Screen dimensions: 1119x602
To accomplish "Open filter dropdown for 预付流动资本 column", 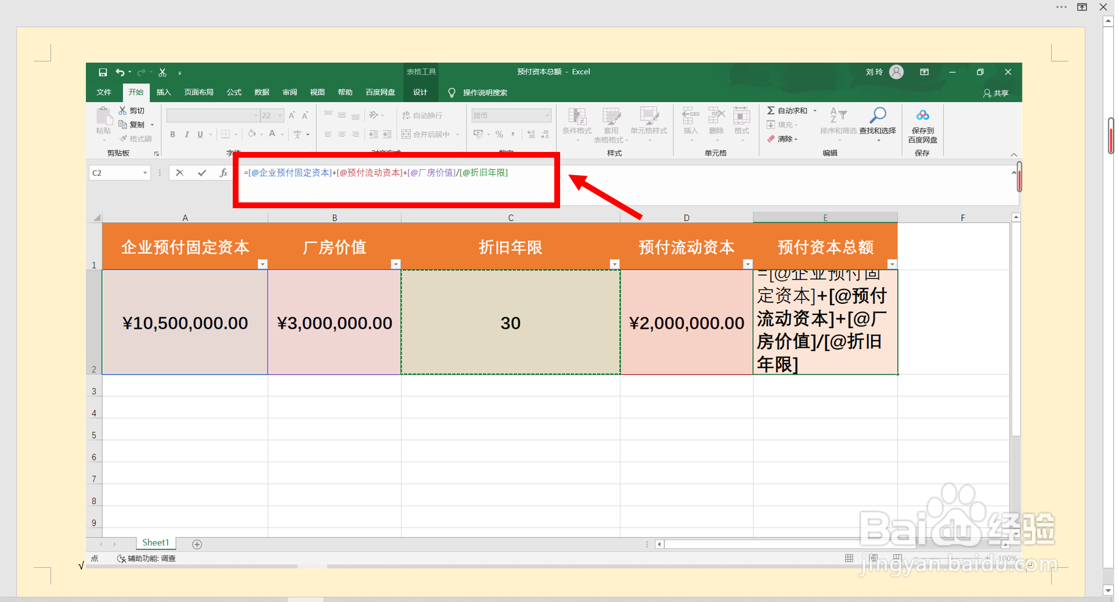I will point(748,264).
